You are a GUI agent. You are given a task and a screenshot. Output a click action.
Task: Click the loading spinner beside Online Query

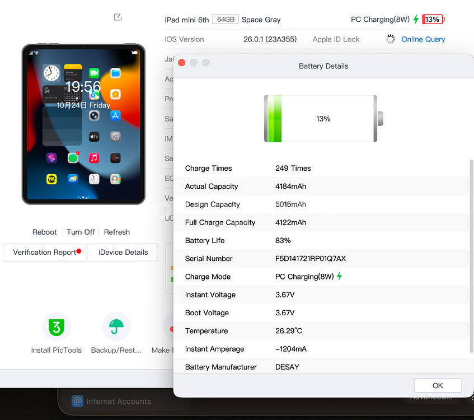tap(391, 39)
